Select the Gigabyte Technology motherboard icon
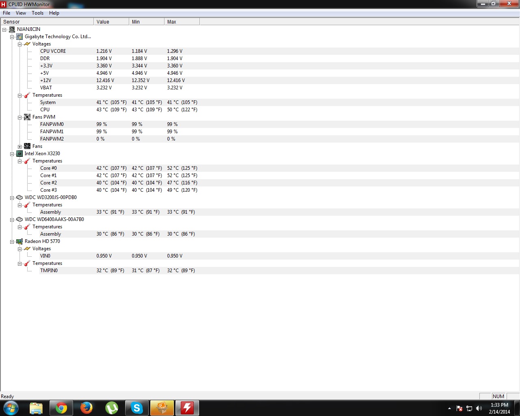Image resolution: width=520 pixels, height=416 pixels. coord(19,37)
